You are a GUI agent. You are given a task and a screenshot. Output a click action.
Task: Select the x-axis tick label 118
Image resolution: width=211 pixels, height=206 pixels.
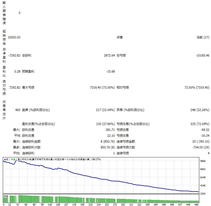click(50, 204)
